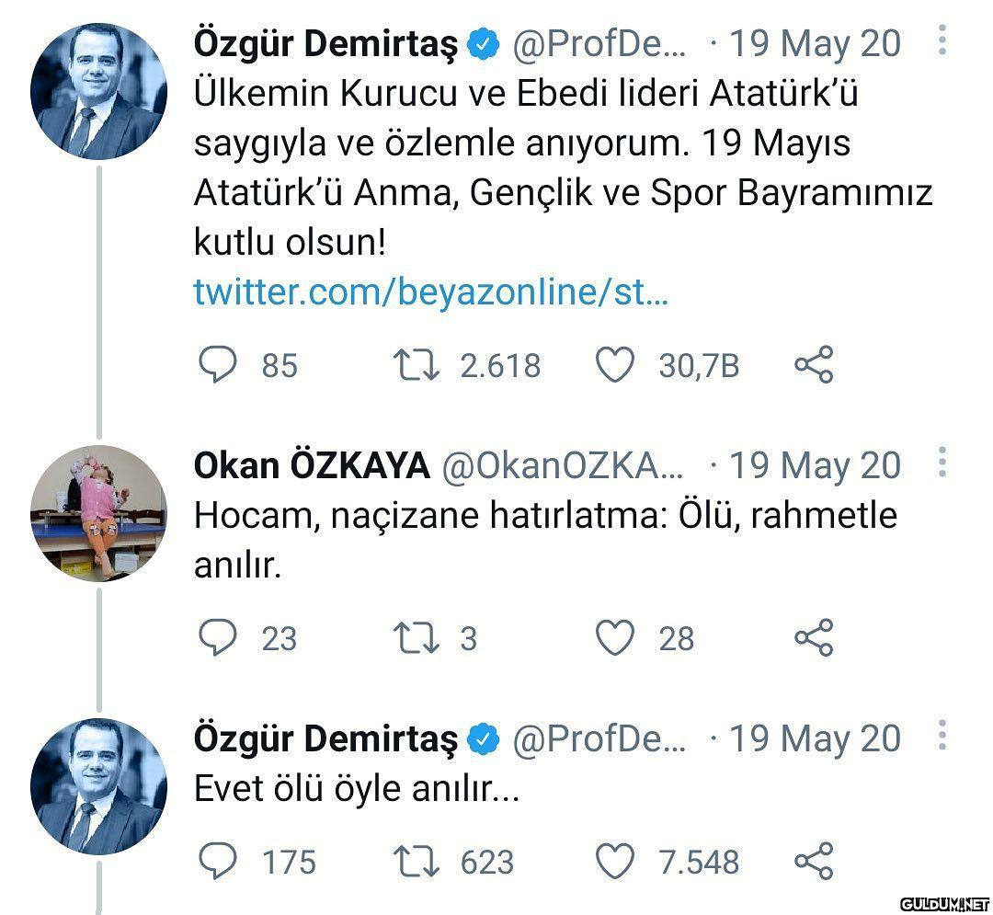Open more options on the last tweet
Viewport: 993px width, 915px height.
(x=942, y=737)
